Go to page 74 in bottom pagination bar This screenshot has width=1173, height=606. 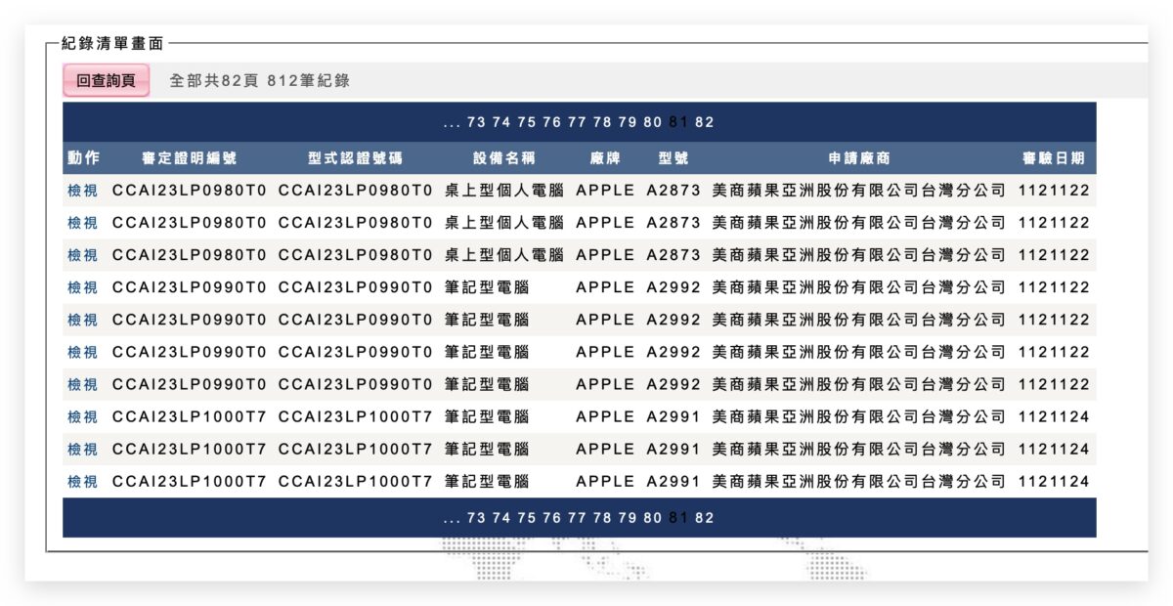click(501, 518)
